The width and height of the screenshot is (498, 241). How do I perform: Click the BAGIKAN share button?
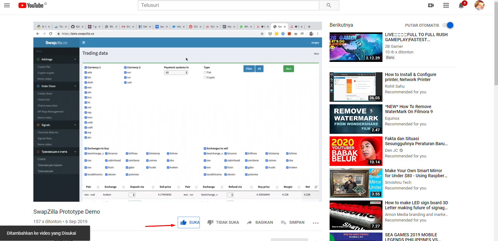[x=260, y=222]
